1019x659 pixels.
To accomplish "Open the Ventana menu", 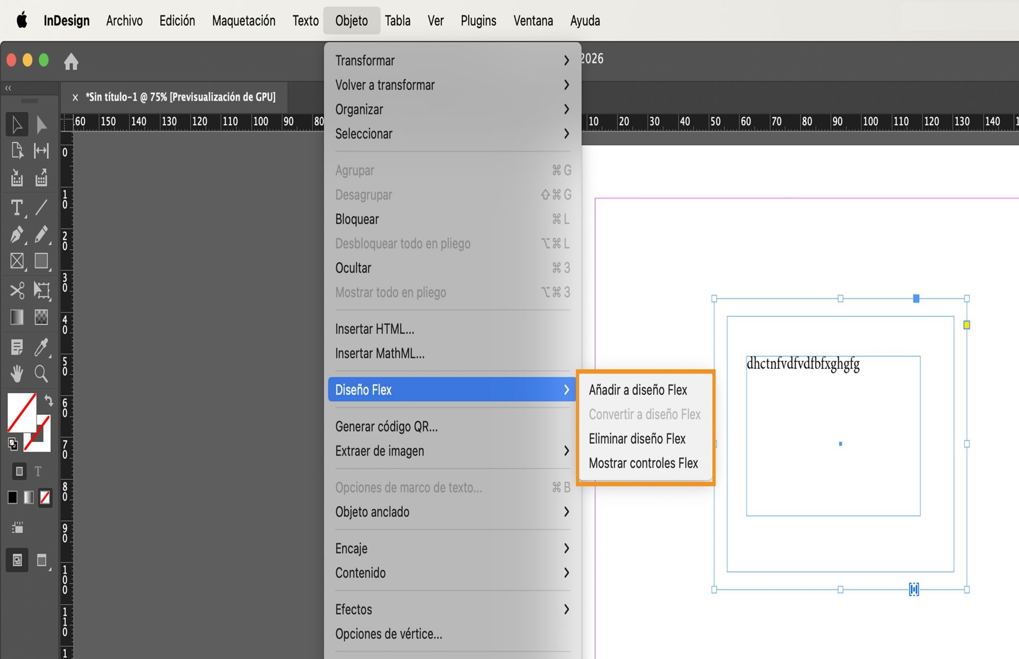I will (533, 21).
